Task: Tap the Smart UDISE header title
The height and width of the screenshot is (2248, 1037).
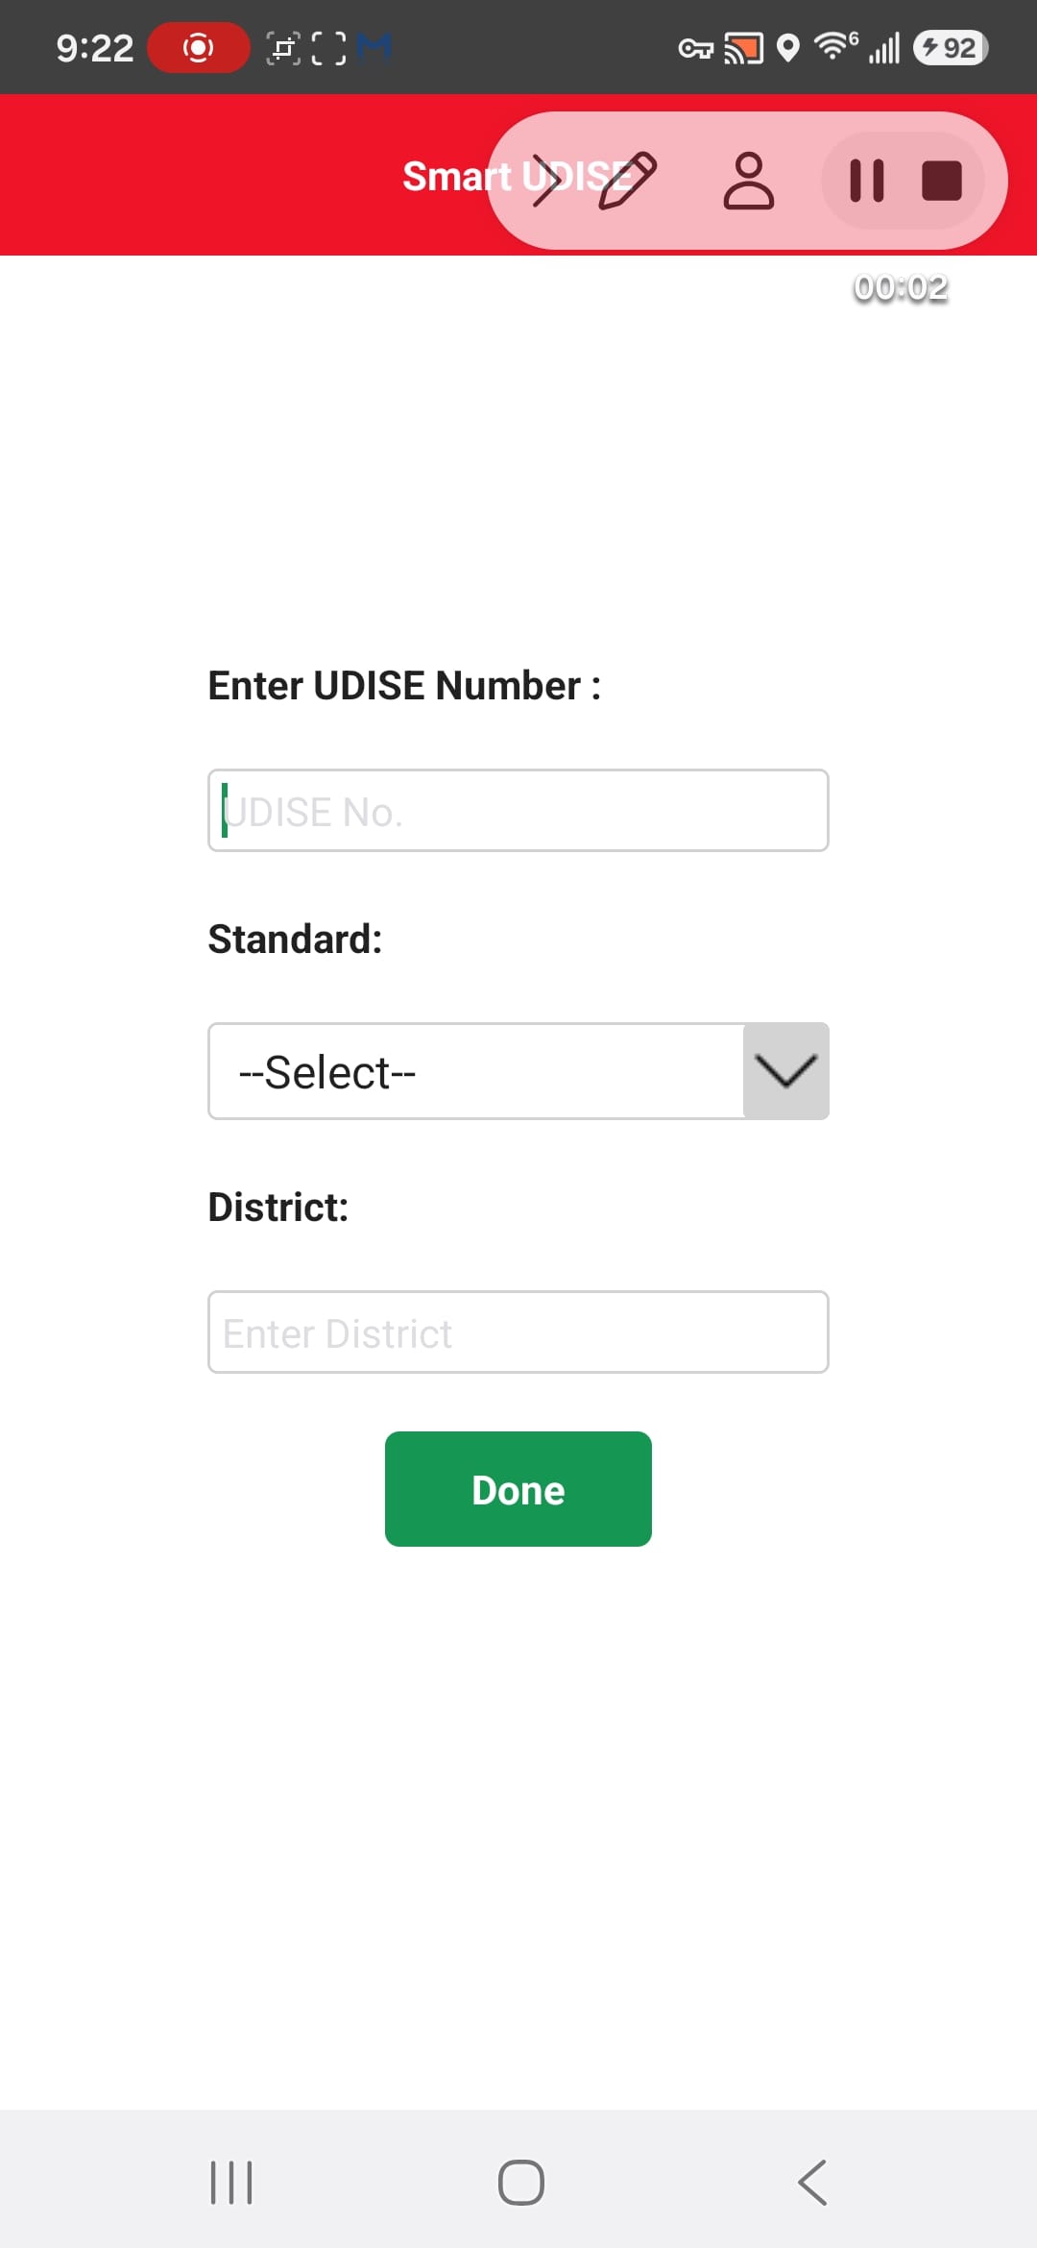Action: pos(517,177)
